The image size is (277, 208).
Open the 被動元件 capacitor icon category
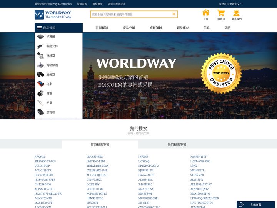point(40,46)
